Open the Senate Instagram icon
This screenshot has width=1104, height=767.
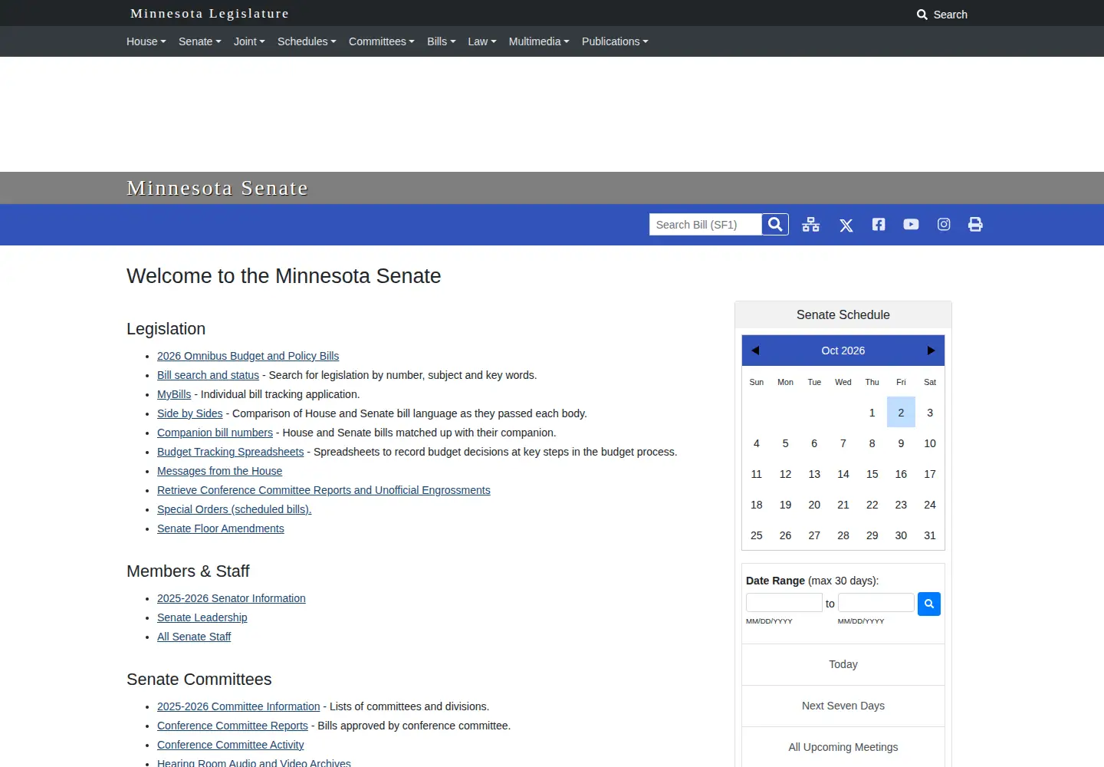(x=944, y=224)
